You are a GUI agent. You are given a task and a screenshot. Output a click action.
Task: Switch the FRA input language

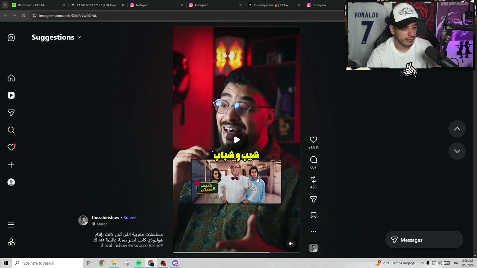pyautogui.click(x=455, y=263)
